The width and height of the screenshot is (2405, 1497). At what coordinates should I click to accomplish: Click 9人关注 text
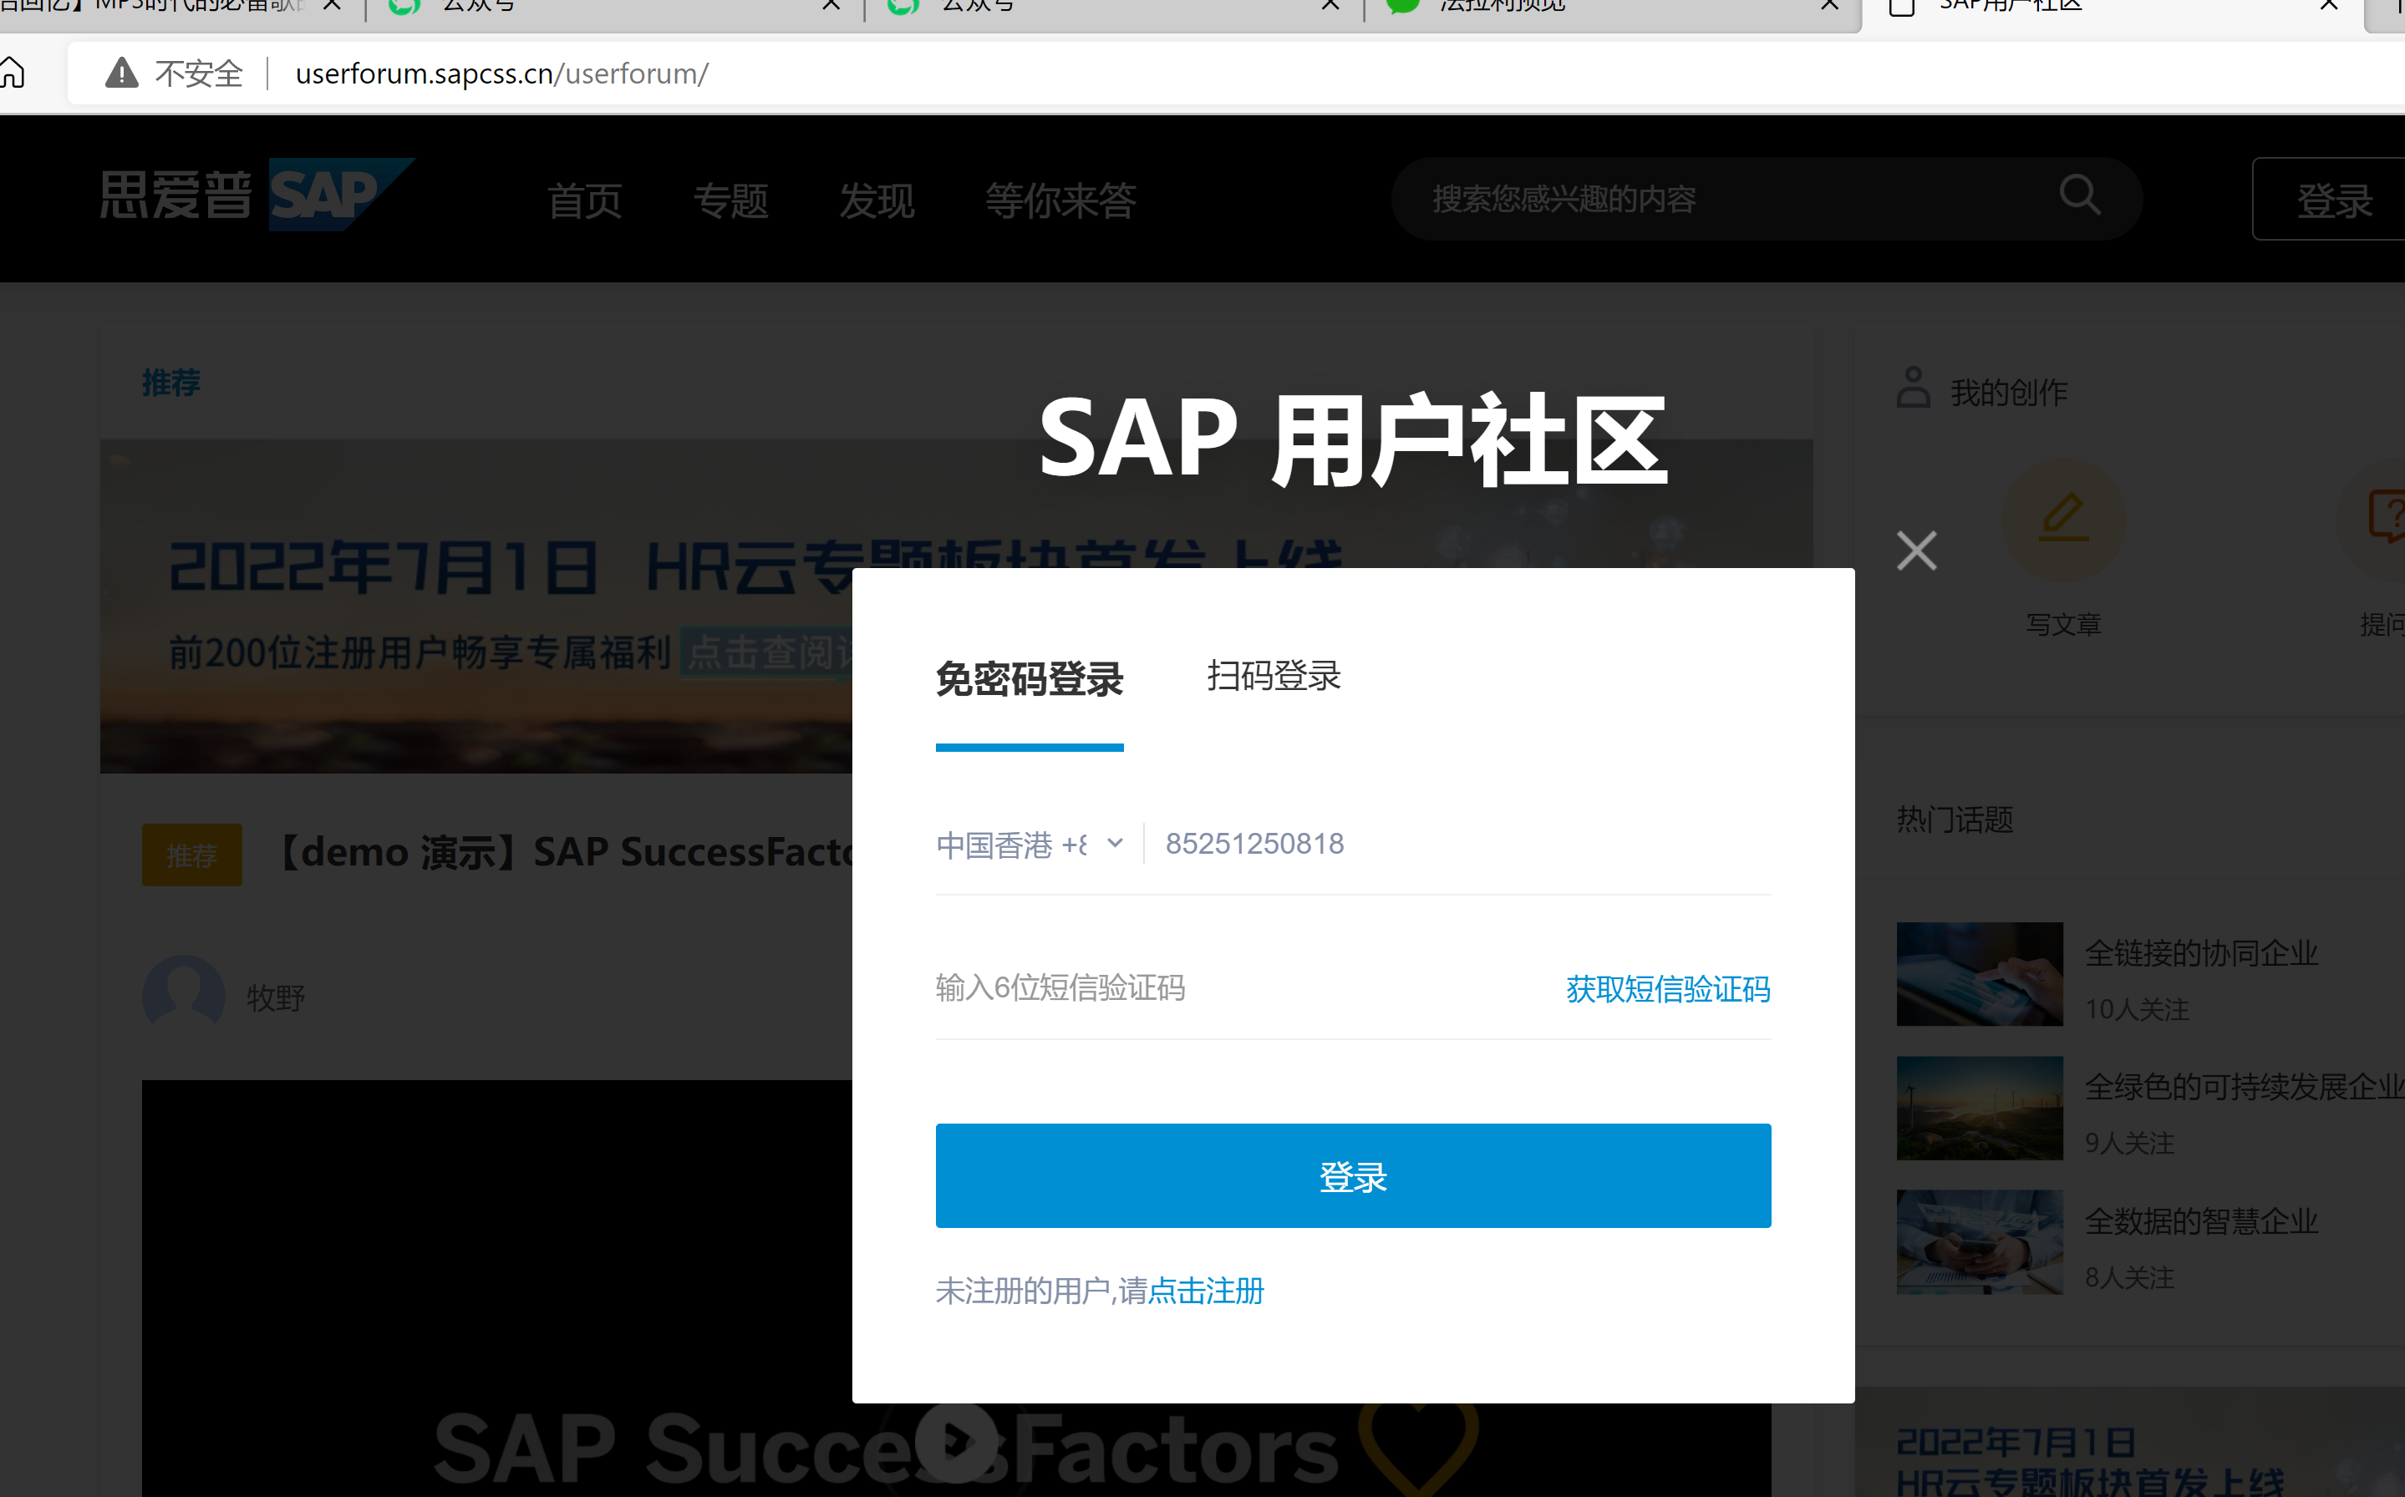[x=2128, y=1144]
